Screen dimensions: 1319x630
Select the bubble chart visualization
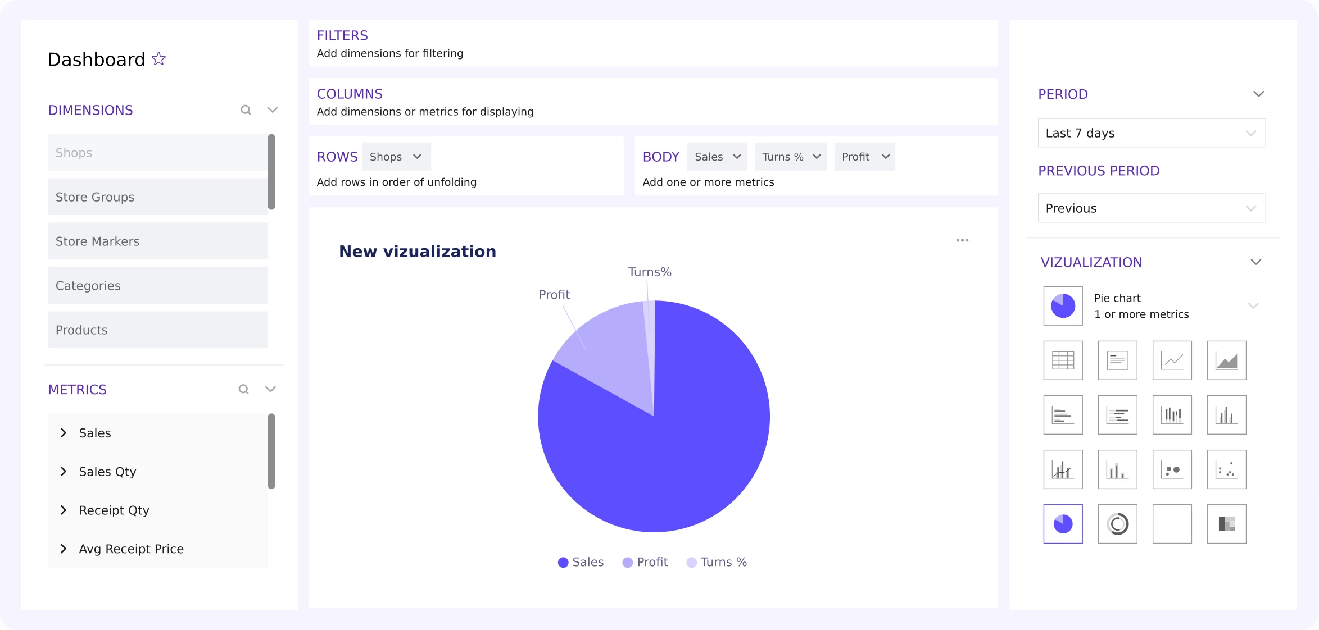1172,469
